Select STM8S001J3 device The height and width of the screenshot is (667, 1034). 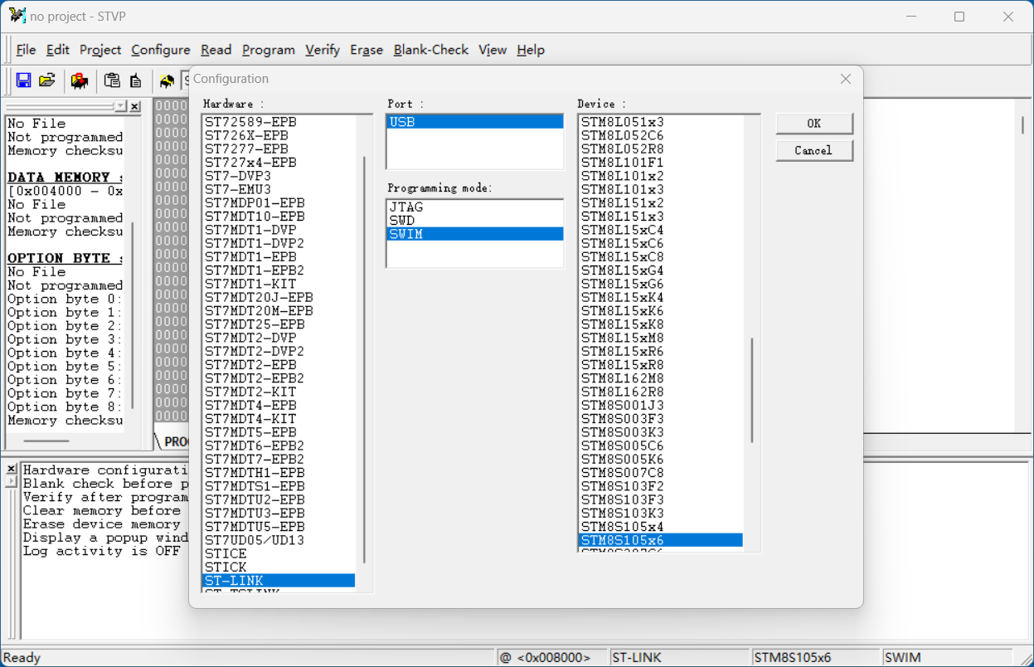click(660, 406)
